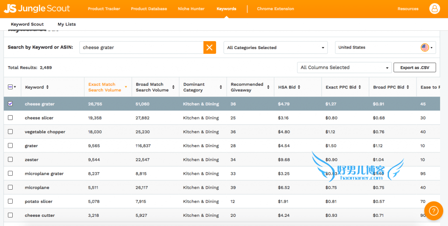Select the cheese cutter keyword text
Viewport: 448px width, 226px height.
click(x=40, y=215)
